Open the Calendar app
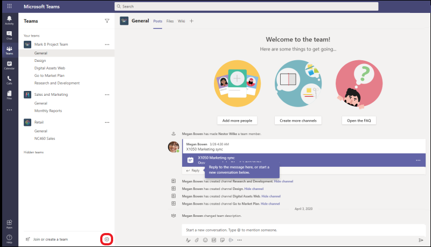The width and height of the screenshot is (431, 247). (9, 65)
